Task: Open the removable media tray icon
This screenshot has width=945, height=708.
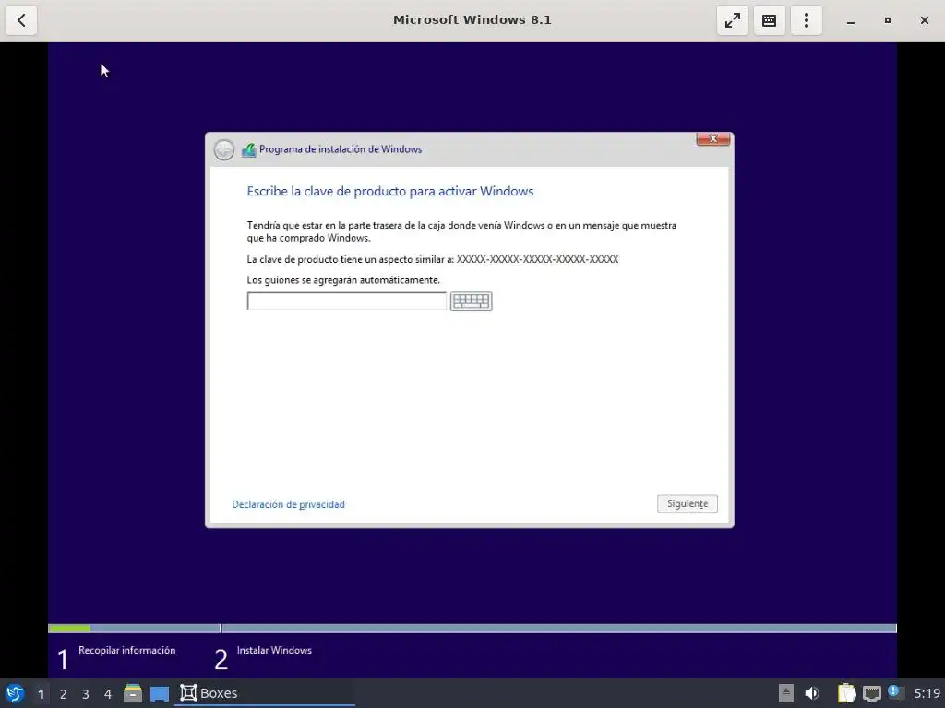Action: (x=786, y=693)
